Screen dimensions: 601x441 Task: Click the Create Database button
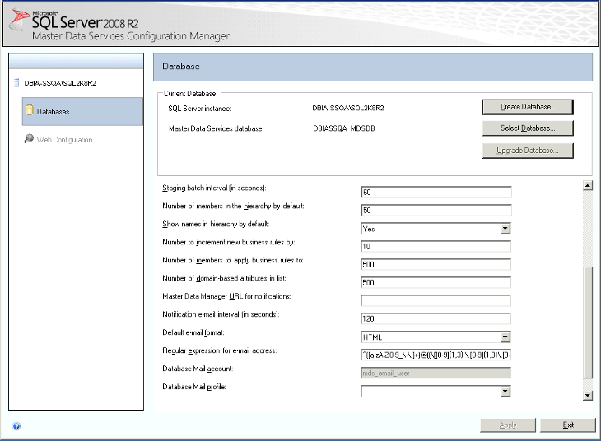pyautogui.click(x=528, y=107)
